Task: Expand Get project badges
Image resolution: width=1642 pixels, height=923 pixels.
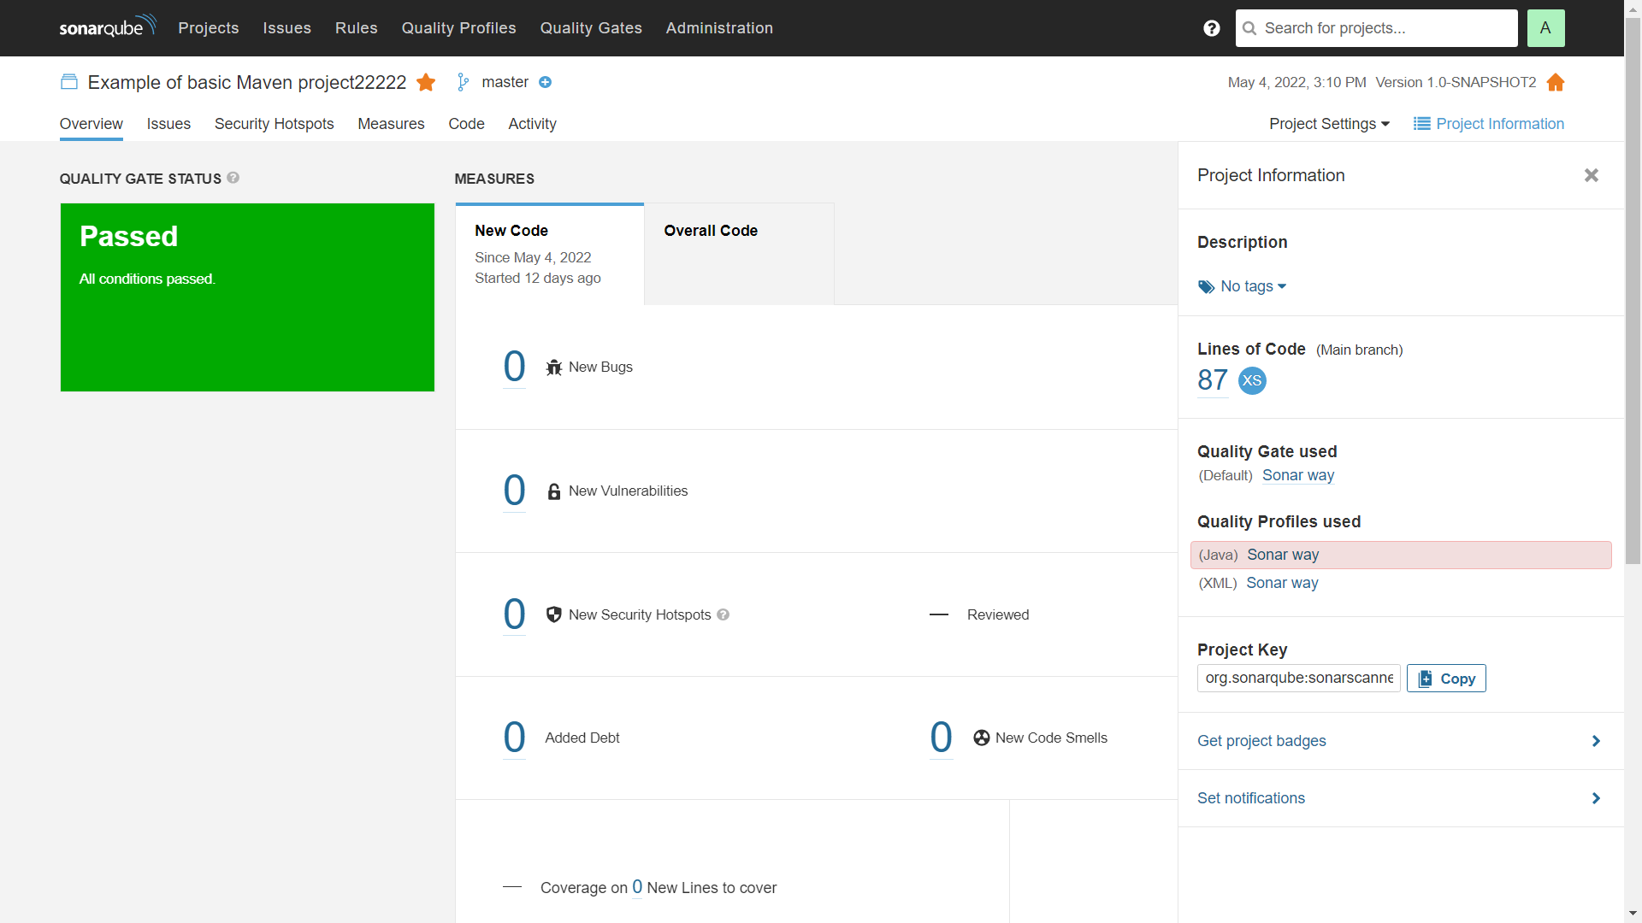Action: tap(1401, 741)
